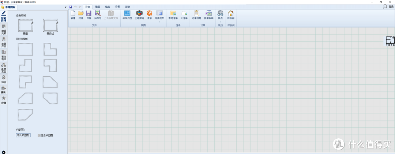Pick the L-shape room with bottom-right notch
395x154 pixels.
pyautogui.click(x=25, y=82)
